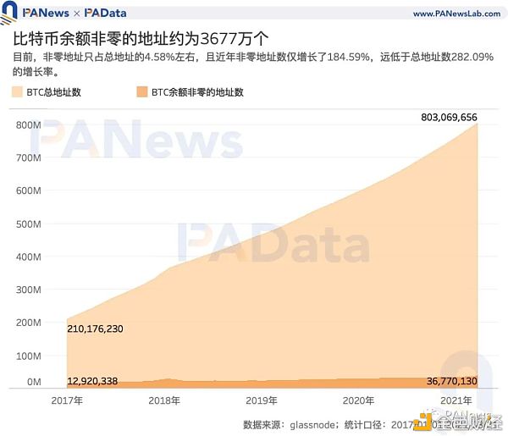Click the 36,770,130 data label
Image resolution: width=508 pixels, height=436 pixels.
[x=452, y=381]
